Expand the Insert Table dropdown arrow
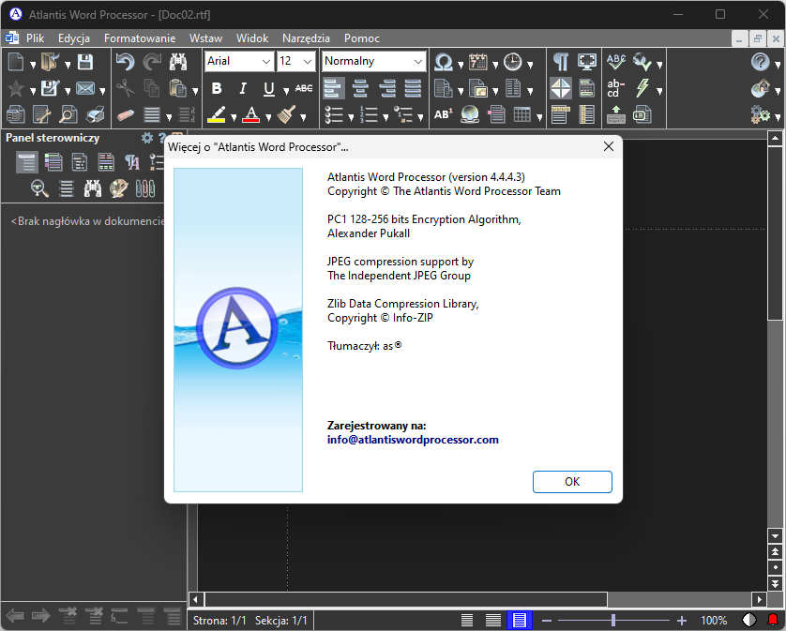This screenshot has width=786, height=631. (x=539, y=117)
